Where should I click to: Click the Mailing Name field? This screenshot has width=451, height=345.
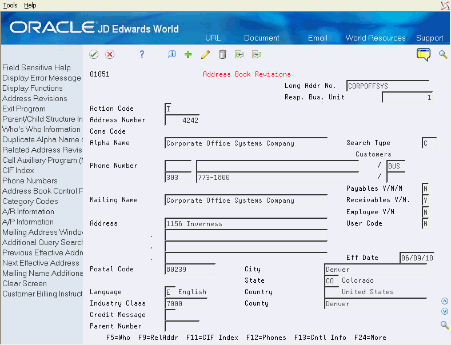point(246,200)
